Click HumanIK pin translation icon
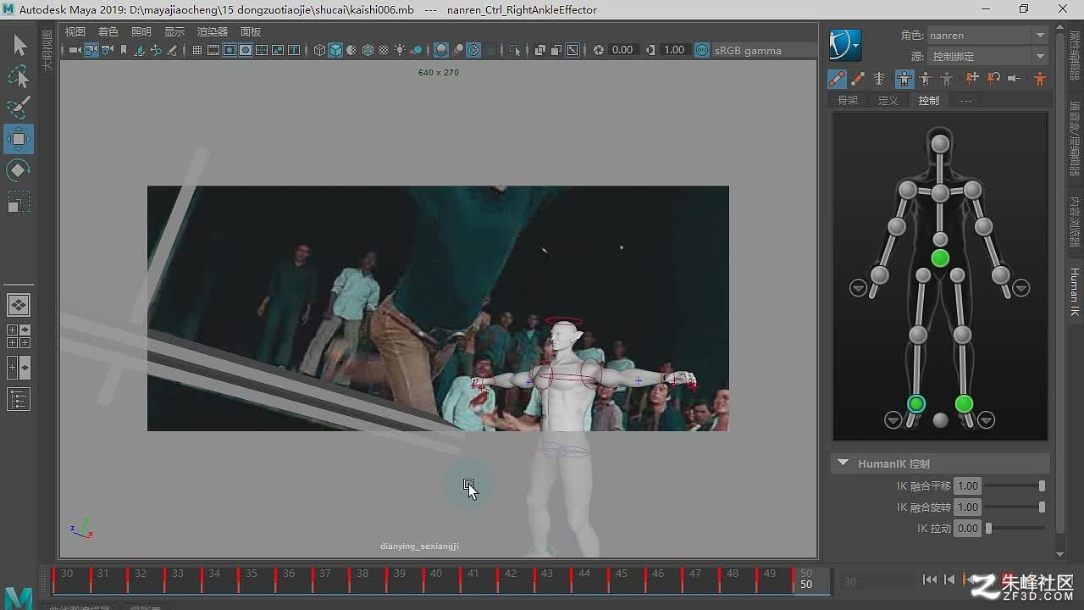Viewport: 1084px width, 610px height. pos(971,79)
